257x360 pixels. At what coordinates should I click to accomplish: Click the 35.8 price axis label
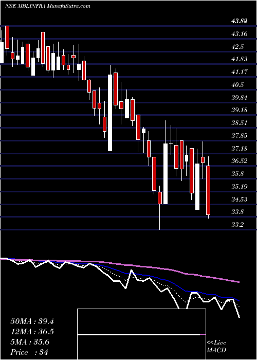pyautogui.click(x=237, y=174)
